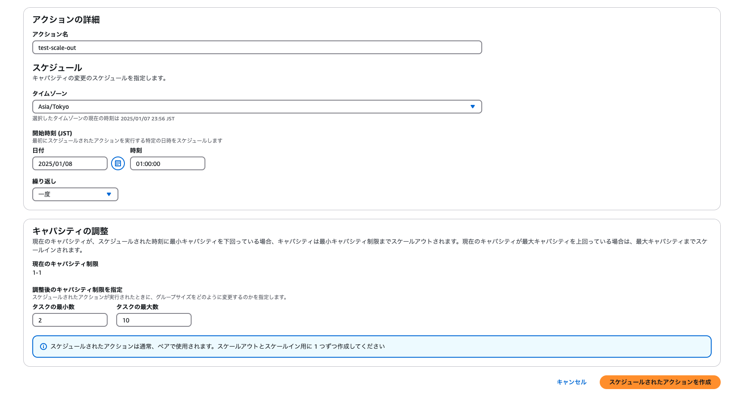Click the スケジュール section heading

click(57, 67)
